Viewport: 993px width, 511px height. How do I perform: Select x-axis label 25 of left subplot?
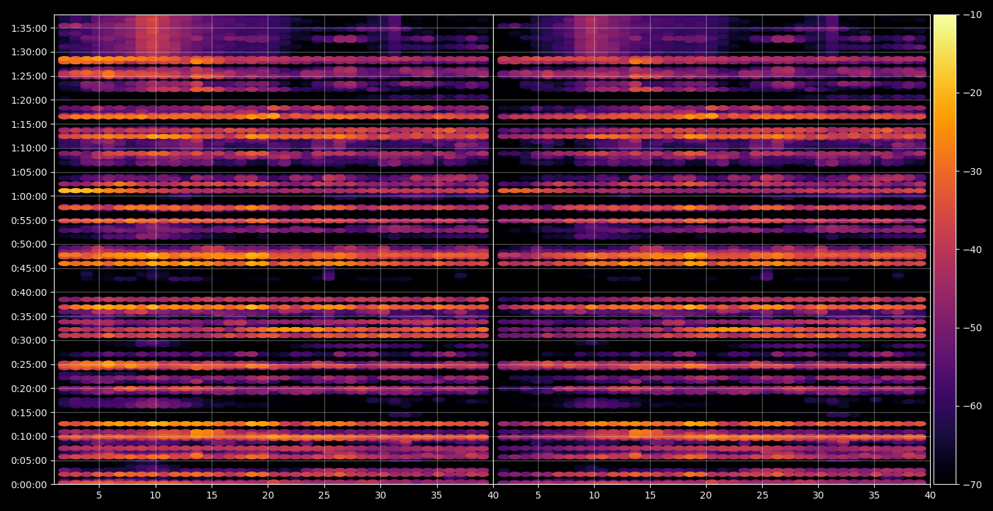(x=324, y=495)
